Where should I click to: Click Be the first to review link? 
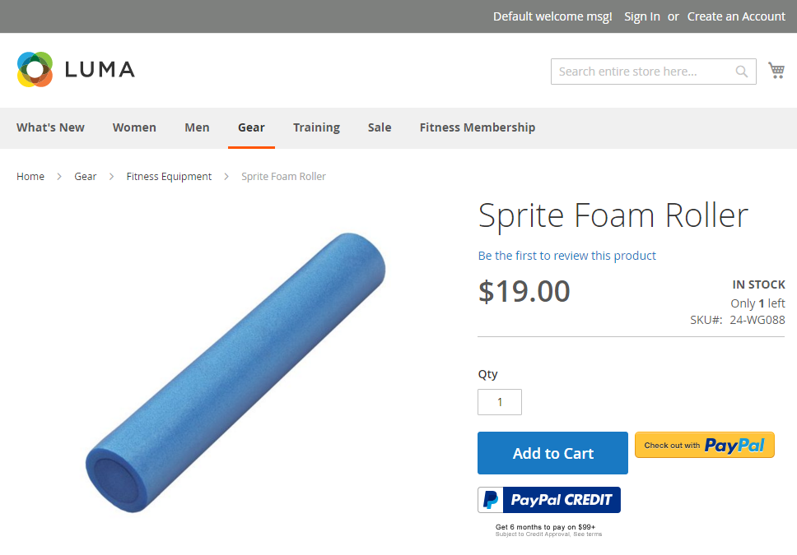click(566, 256)
